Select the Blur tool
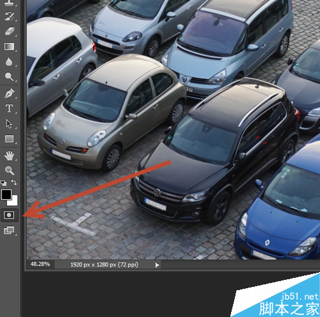Screen dimensions: 320x317 pos(9,61)
